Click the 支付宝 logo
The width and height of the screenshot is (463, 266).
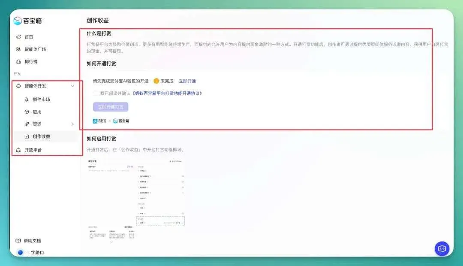pos(99,121)
